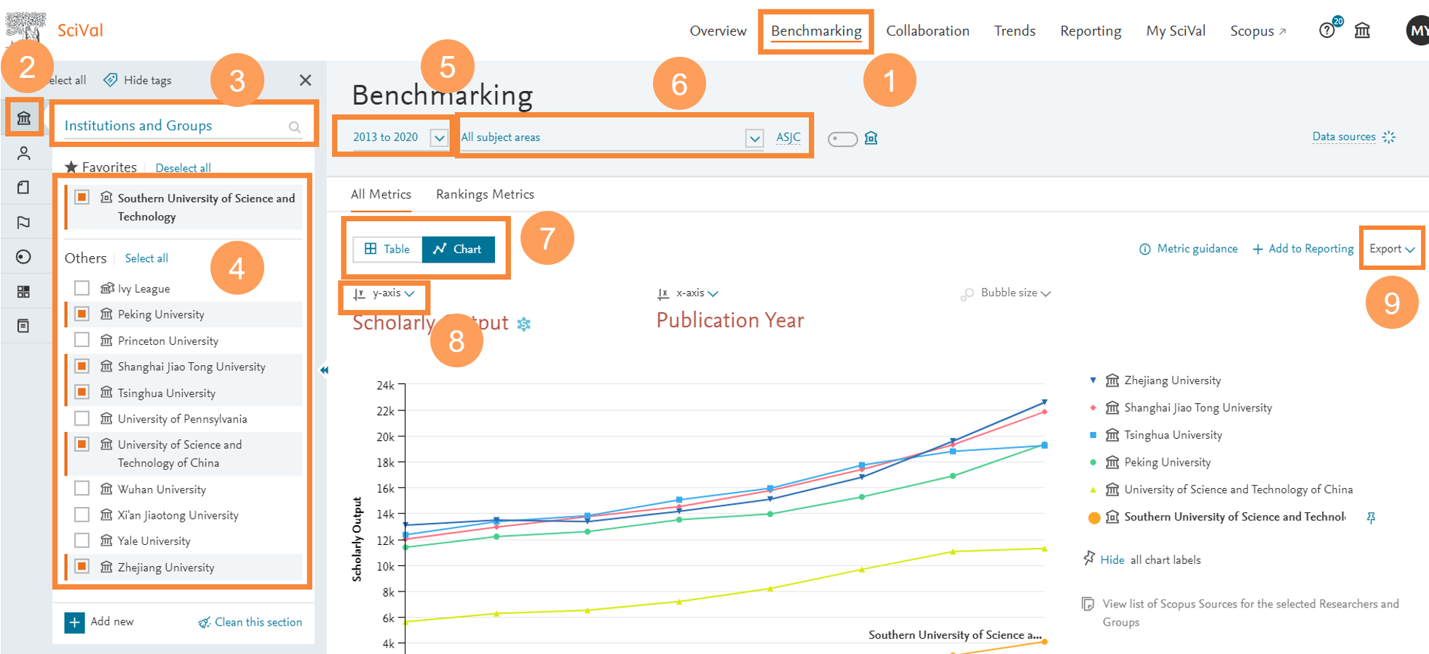Image resolution: width=1429 pixels, height=654 pixels.
Task: Open the Publication Sets sidebar icon
Action: pyautogui.click(x=24, y=188)
